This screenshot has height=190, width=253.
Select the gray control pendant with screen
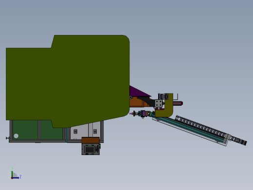pyautogui.click(x=90, y=149)
